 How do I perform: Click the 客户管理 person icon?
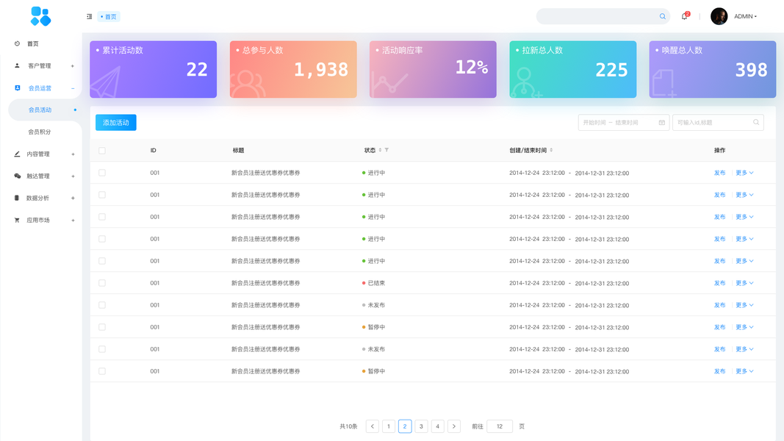17,65
